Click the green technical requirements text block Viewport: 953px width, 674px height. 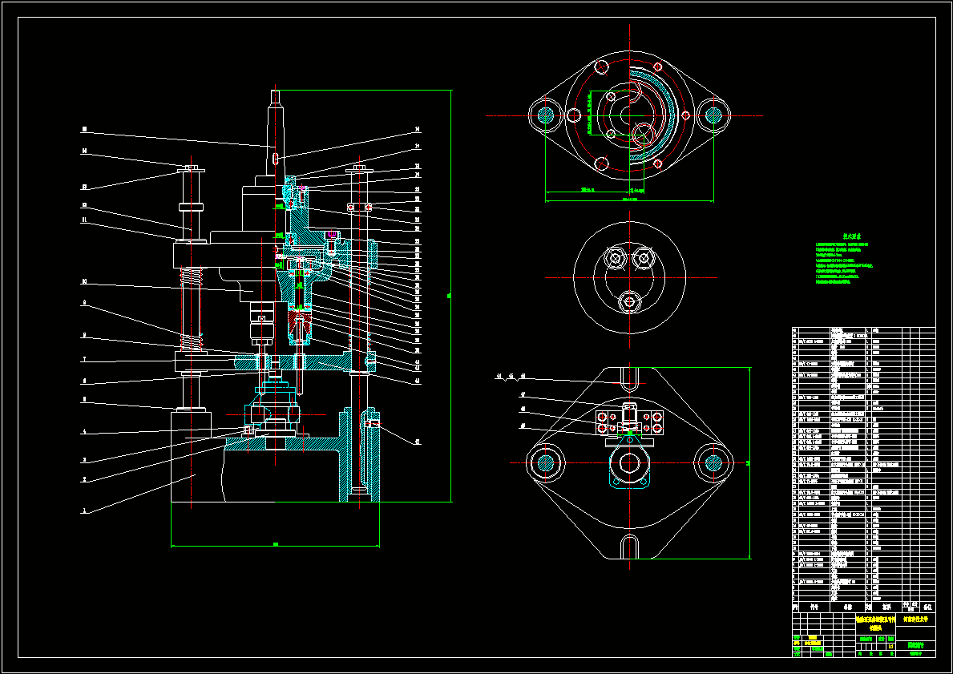pos(844,260)
